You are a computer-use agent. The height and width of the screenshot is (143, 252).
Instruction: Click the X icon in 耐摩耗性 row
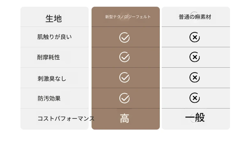(195, 57)
